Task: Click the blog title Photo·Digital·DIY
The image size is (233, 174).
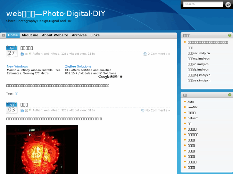Action: coord(56,14)
